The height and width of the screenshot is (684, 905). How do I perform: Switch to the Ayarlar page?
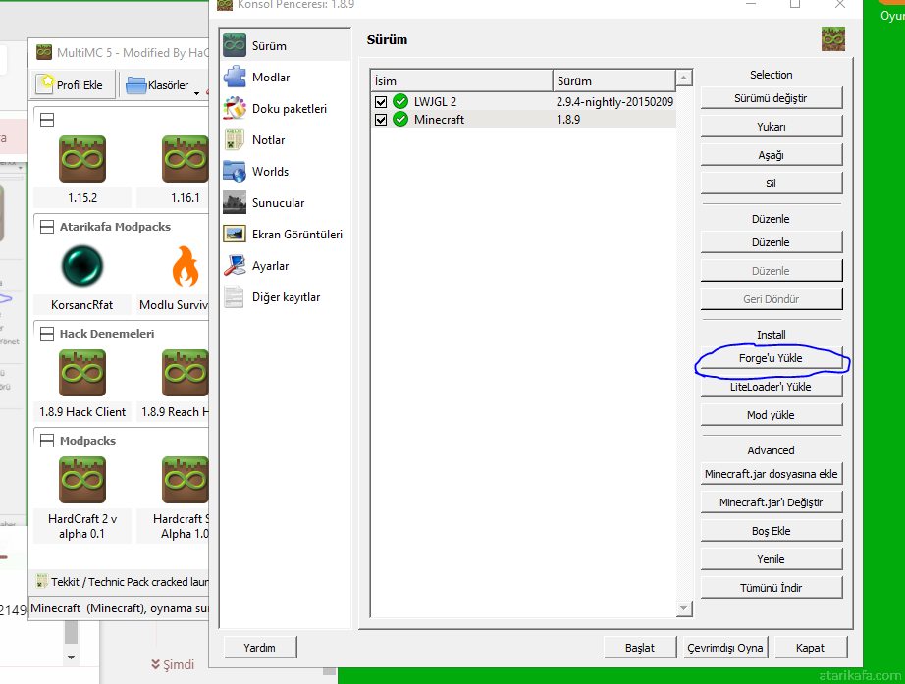tap(286, 266)
